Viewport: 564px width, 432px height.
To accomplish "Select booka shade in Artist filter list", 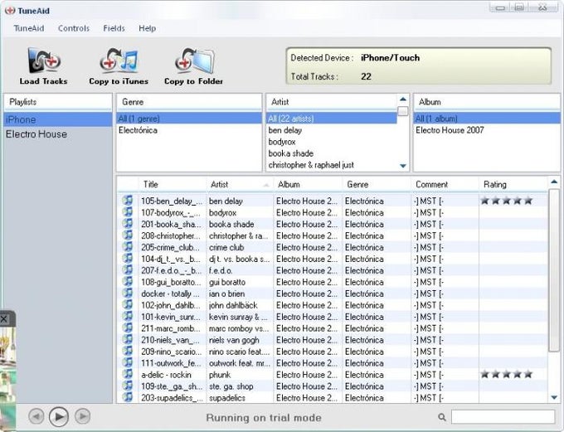I will [331, 153].
